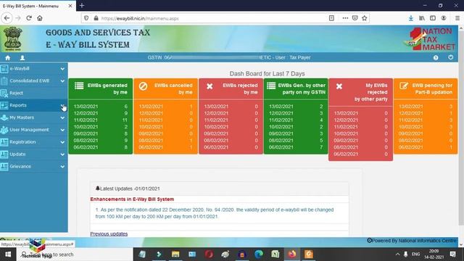This screenshot has width=464, height=261.
Task: Click the Consolidated EWB clipboard icon
Action: tap(4, 80)
